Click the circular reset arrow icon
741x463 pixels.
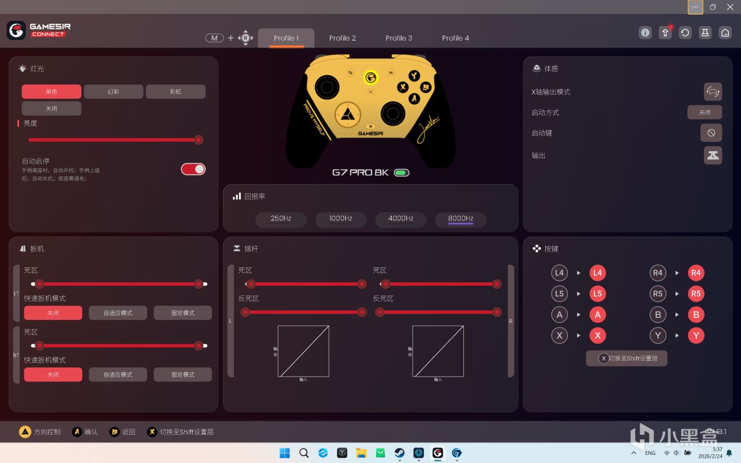point(685,32)
